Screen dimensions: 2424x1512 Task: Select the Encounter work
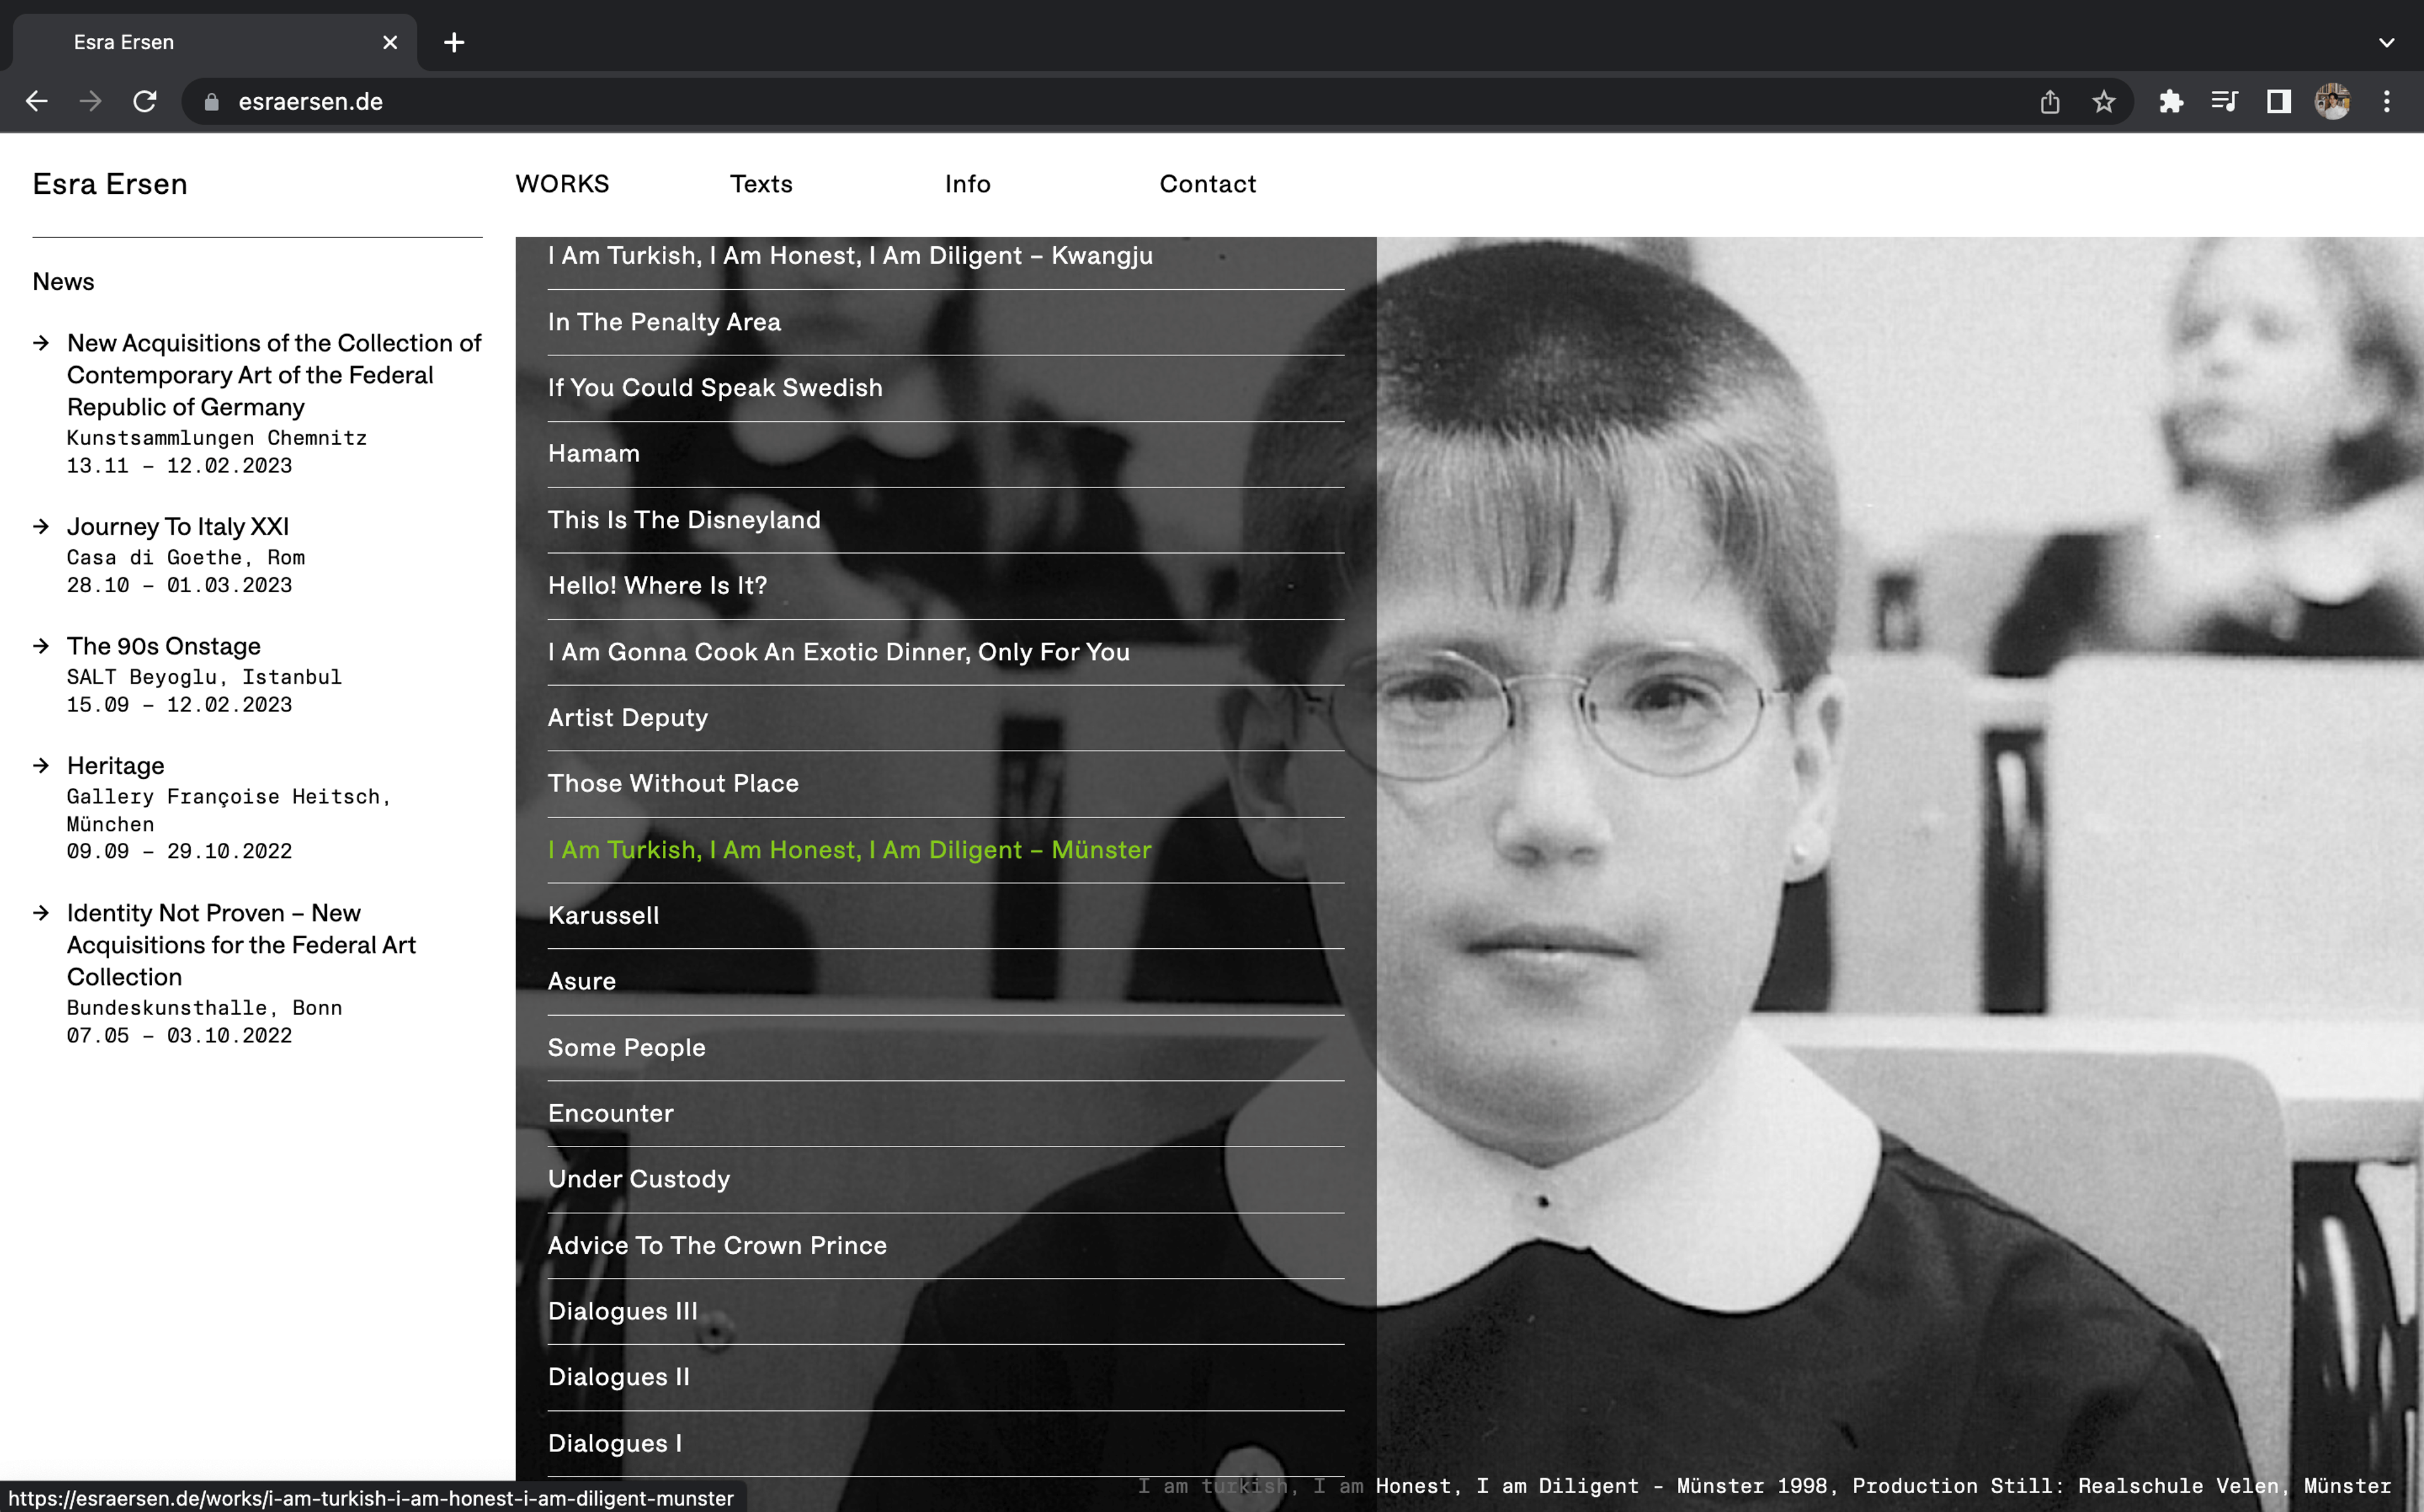click(x=611, y=1114)
